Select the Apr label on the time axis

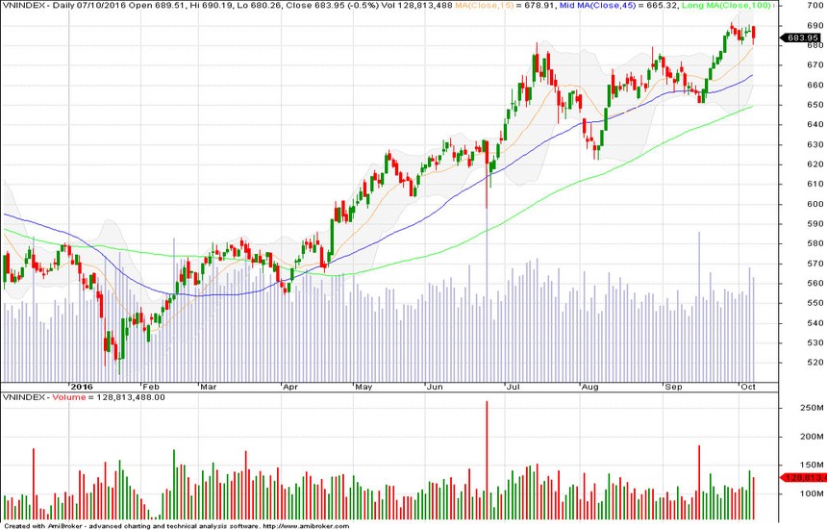(289, 385)
